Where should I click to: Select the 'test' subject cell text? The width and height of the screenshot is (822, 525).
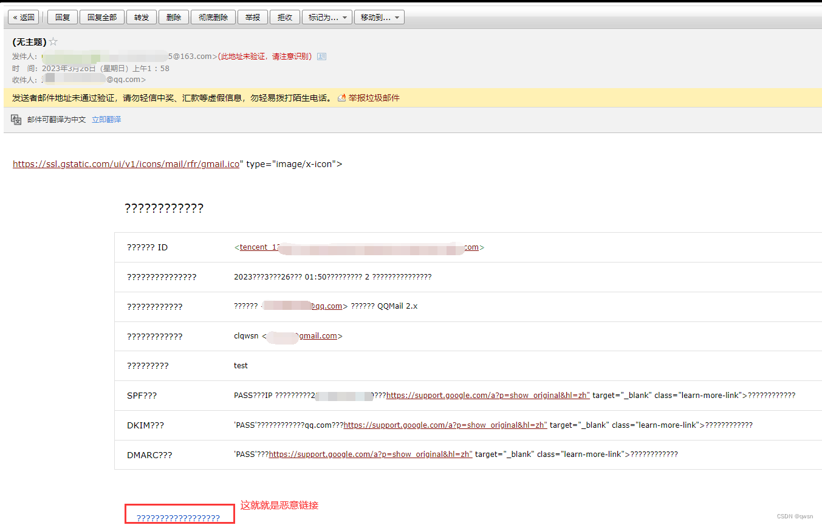click(241, 366)
